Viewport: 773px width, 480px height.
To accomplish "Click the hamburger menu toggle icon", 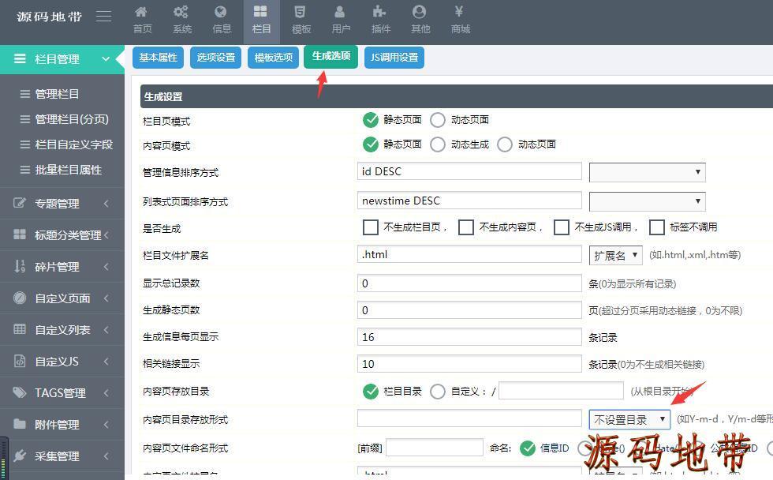I will pyautogui.click(x=103, y=17).
